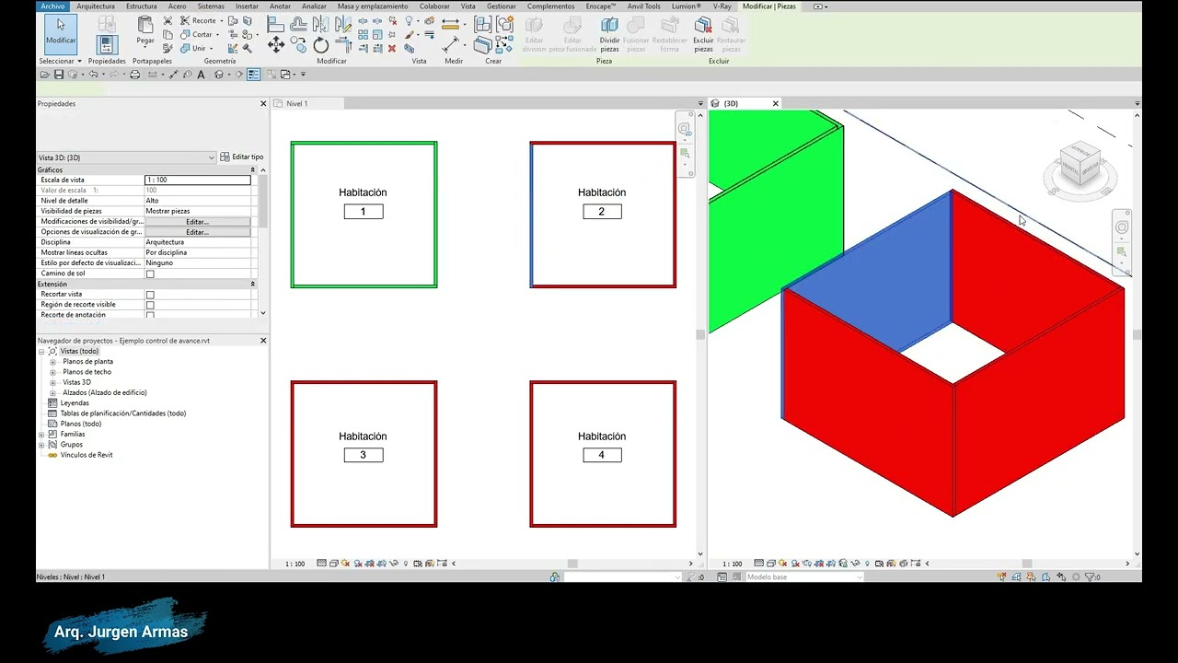1178x663 pixels.
Task: Click the Text (A) icon in quick access toolbar
Action: pyautogui.click(x=201, y=75)
